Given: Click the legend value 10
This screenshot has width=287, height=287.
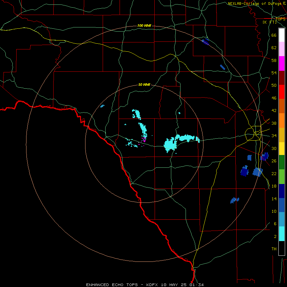Looking at the screenshot, I should tap(274, 211).
